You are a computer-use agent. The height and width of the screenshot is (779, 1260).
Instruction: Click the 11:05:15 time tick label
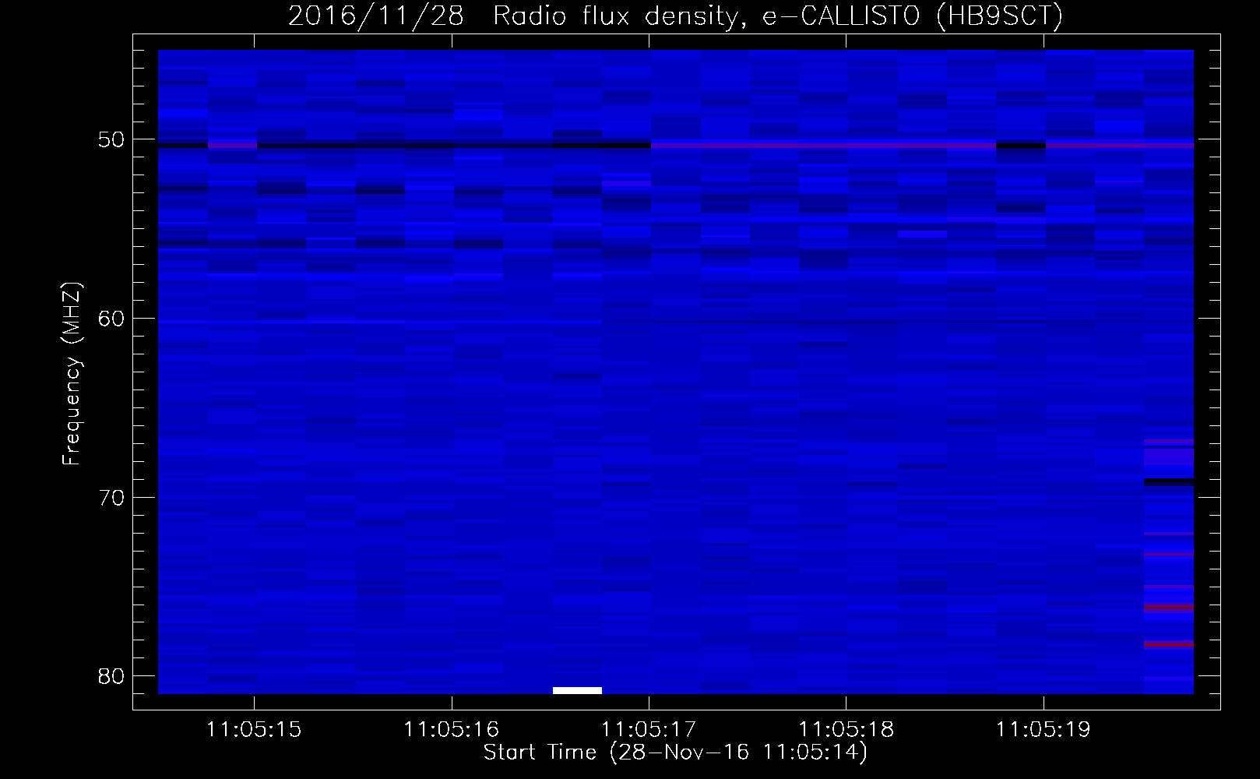click(x=254, y=730)
